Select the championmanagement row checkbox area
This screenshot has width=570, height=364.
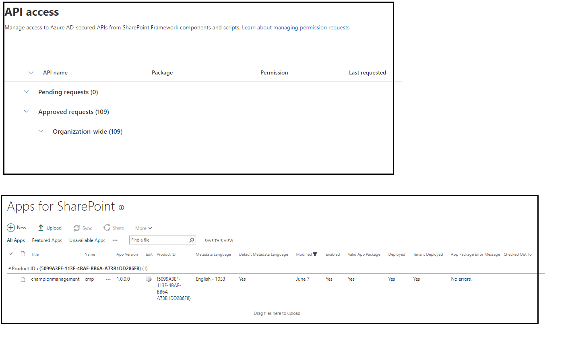11,279
